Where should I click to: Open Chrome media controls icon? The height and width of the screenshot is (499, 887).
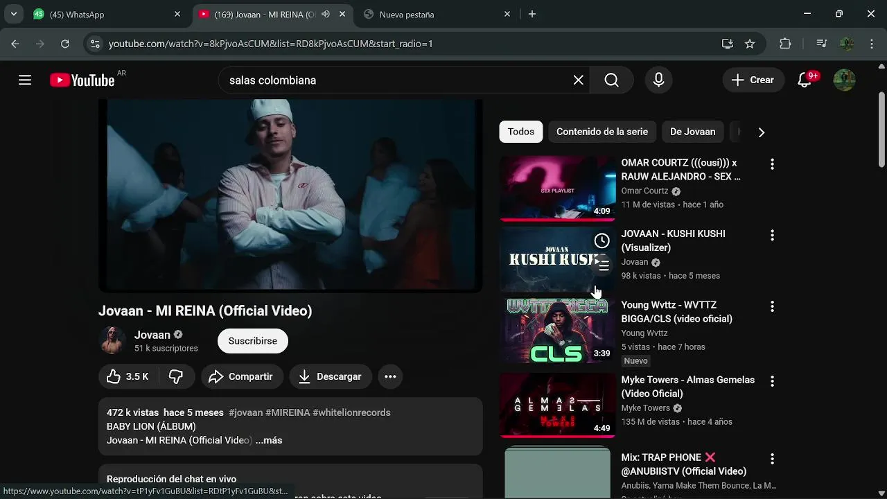pos(822,44)
